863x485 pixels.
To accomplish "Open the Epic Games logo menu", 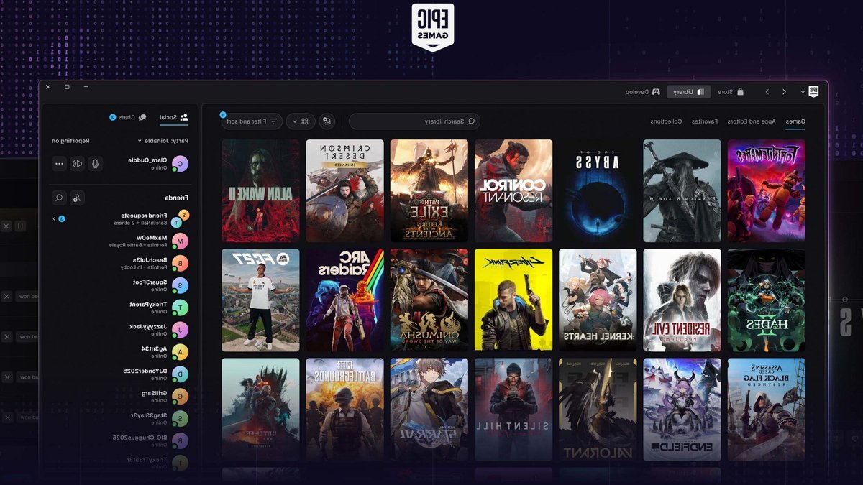I will (x=813, y=91).
